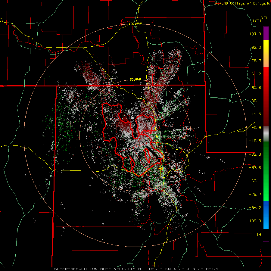Select the 45.6 velocity scale value

click(256, 87)
